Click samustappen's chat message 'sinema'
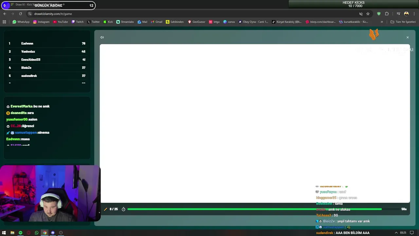This screenshot has height=236, width=419. [28, 133]
